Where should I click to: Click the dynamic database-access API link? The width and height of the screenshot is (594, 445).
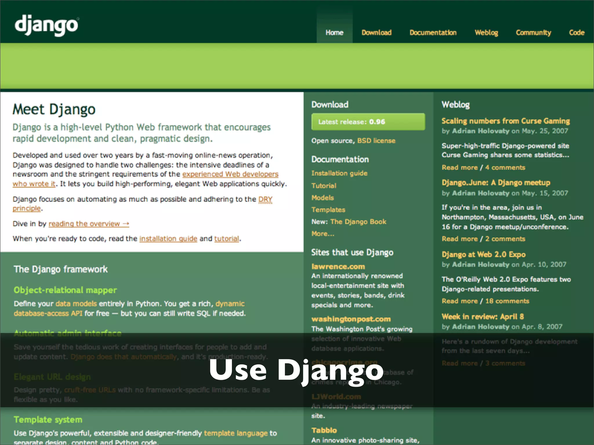48,313
